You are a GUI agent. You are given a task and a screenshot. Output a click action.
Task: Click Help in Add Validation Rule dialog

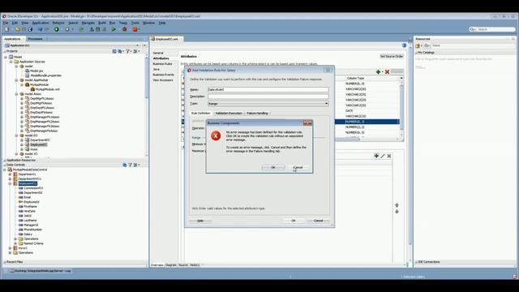point(200,221)
